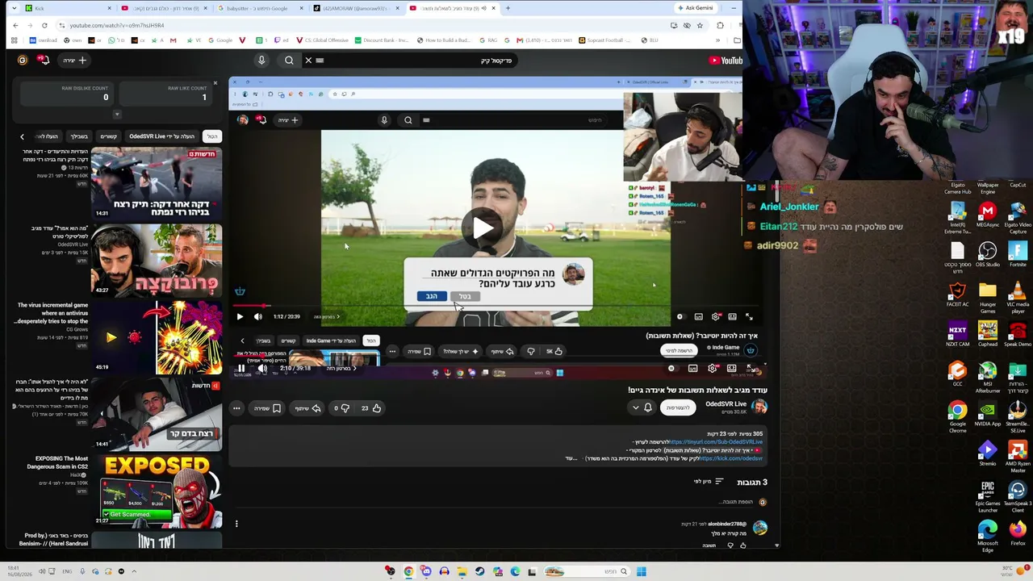Save the OdedSVR Live video to a playlist
The width and height of the screenshot is (1033, 581).
[x=267, y=408]
